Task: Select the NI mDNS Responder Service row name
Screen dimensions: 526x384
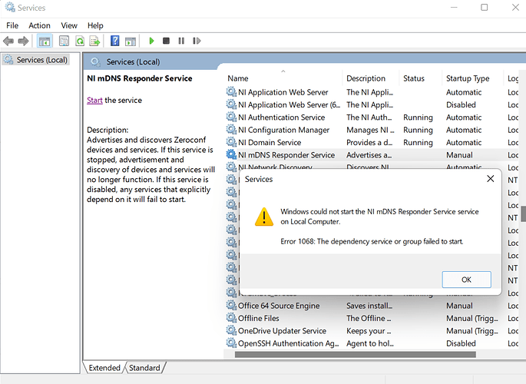Action: pos(286,155)
